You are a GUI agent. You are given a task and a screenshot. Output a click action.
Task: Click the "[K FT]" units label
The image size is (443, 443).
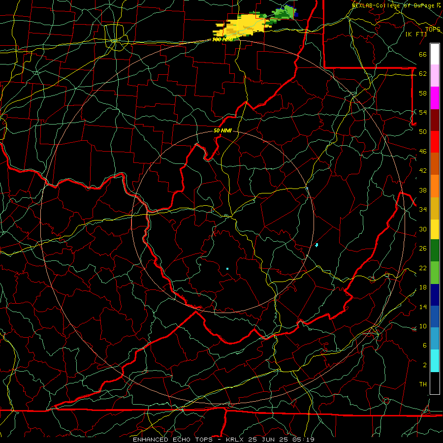[x=416, y=34]
